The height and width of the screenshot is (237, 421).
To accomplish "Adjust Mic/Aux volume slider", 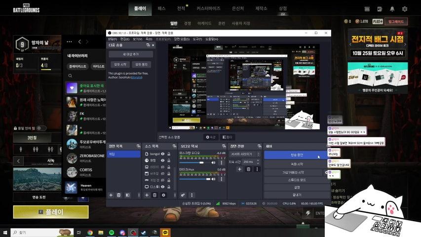I will 195,179.
